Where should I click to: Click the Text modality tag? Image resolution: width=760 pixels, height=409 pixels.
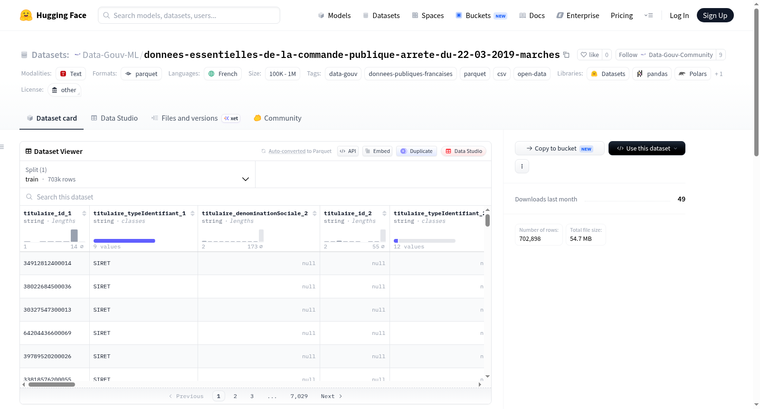point(71,74)
